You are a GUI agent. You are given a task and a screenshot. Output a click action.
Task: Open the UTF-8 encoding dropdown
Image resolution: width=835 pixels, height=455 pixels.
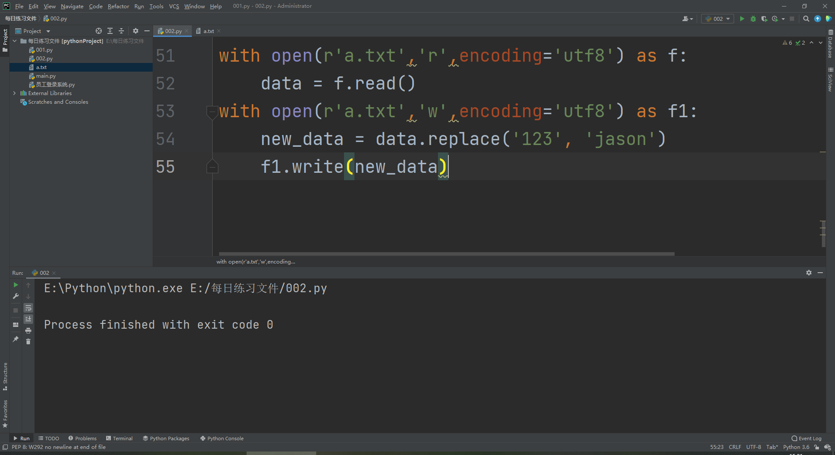click(754, 447)
